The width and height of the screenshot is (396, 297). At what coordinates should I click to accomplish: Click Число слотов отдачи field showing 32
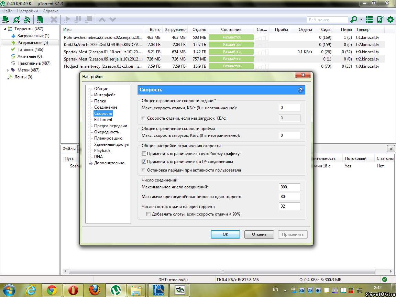(289, 206)
